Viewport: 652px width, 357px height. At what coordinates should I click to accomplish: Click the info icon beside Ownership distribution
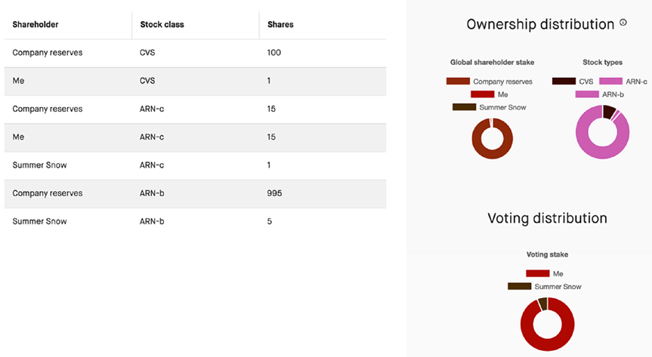point(623,23)
